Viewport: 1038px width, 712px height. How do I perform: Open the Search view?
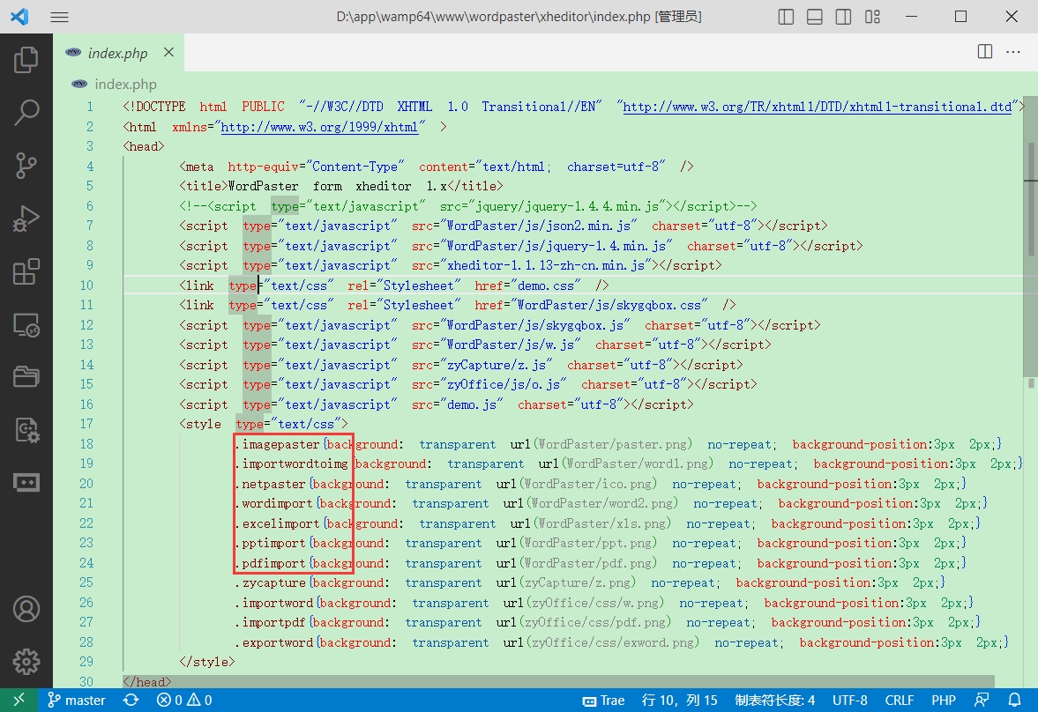point(26,112)
